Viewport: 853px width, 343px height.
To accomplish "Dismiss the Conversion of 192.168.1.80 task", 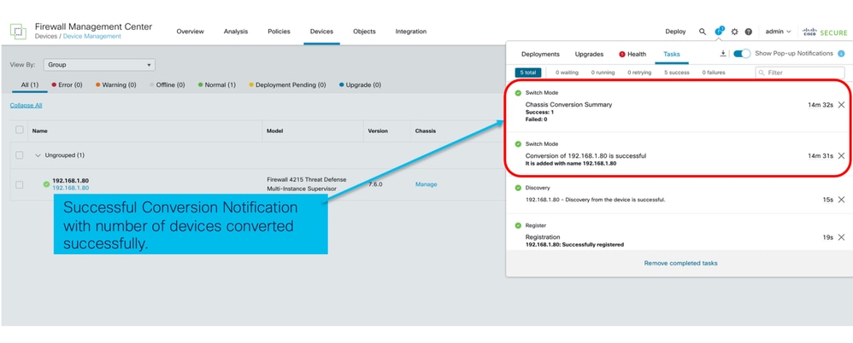I will click(x=841, y=156).
